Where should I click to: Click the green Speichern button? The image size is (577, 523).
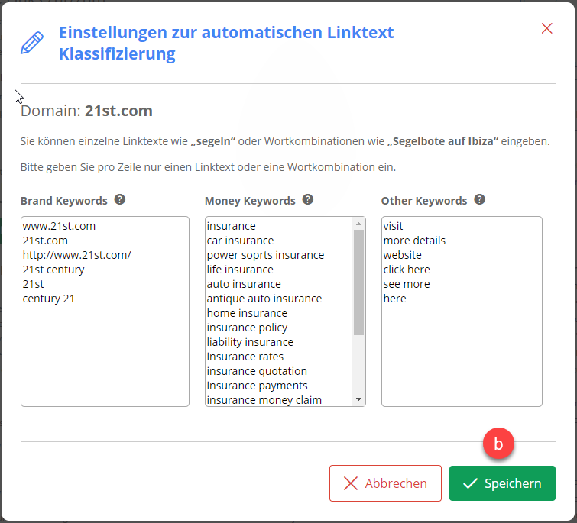tap(502, 483)
